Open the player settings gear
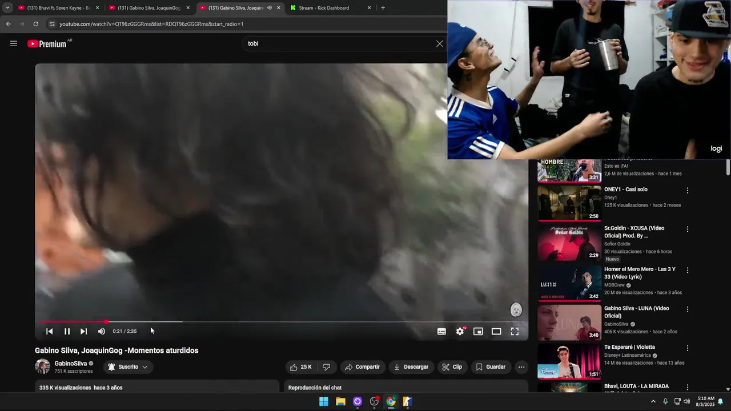731x411 pixels. point(460,331)
